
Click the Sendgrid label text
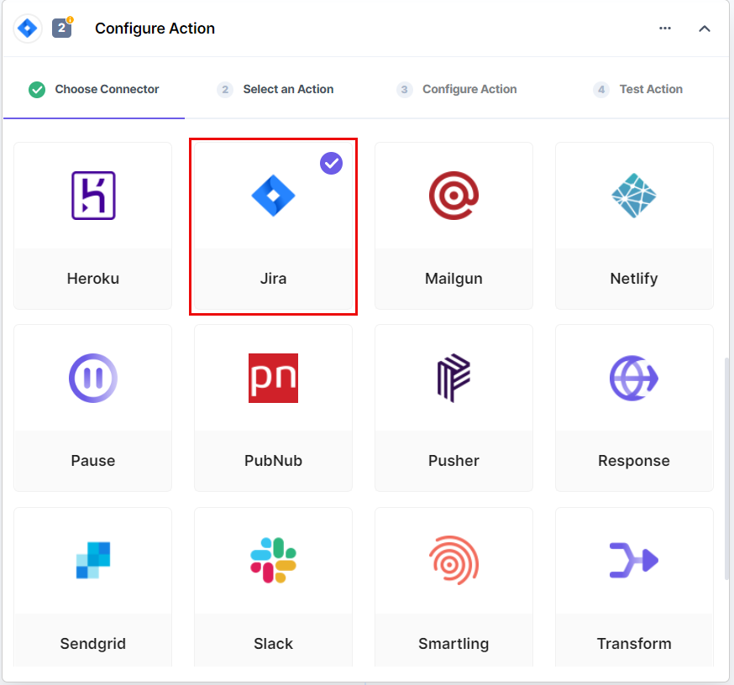[x=93, y=644]
